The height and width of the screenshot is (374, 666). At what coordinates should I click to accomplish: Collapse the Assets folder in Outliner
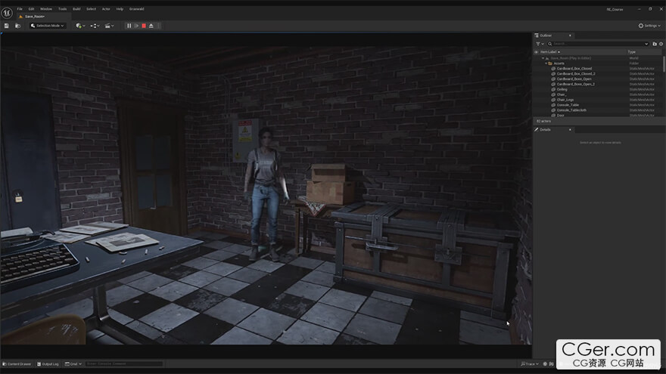click(546, 63)
